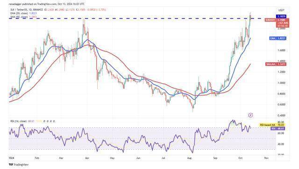Click the Feb label on the time axis

tap(37, 158)
